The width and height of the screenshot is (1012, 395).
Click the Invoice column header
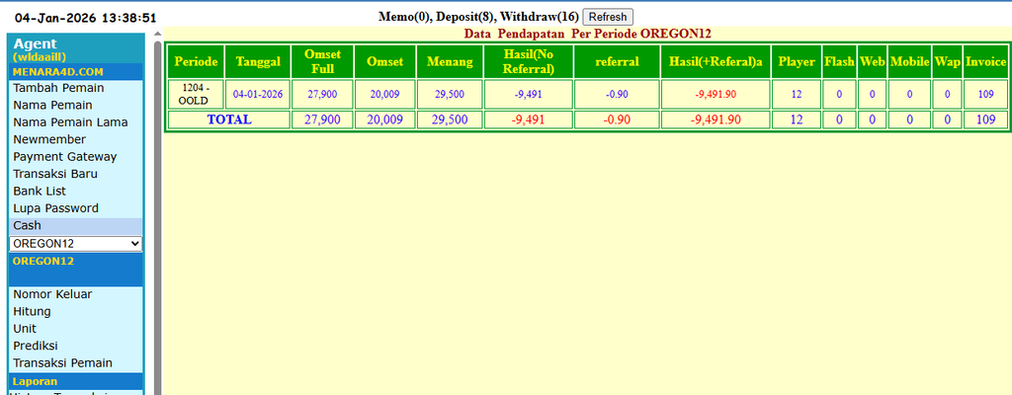click(x=985, y=62)
